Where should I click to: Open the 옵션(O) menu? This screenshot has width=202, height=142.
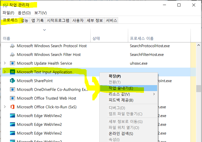tap(24, 13)
